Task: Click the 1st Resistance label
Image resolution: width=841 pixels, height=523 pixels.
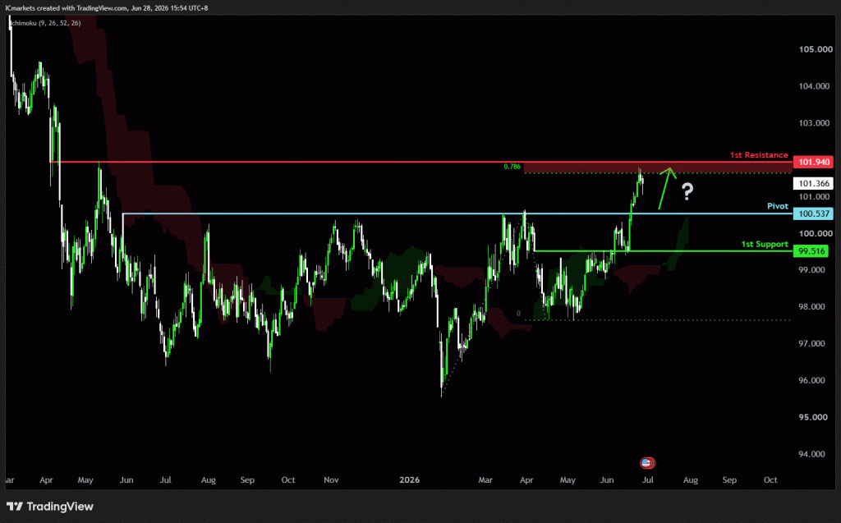Action: pyautogui.click(x=758, y=155)
